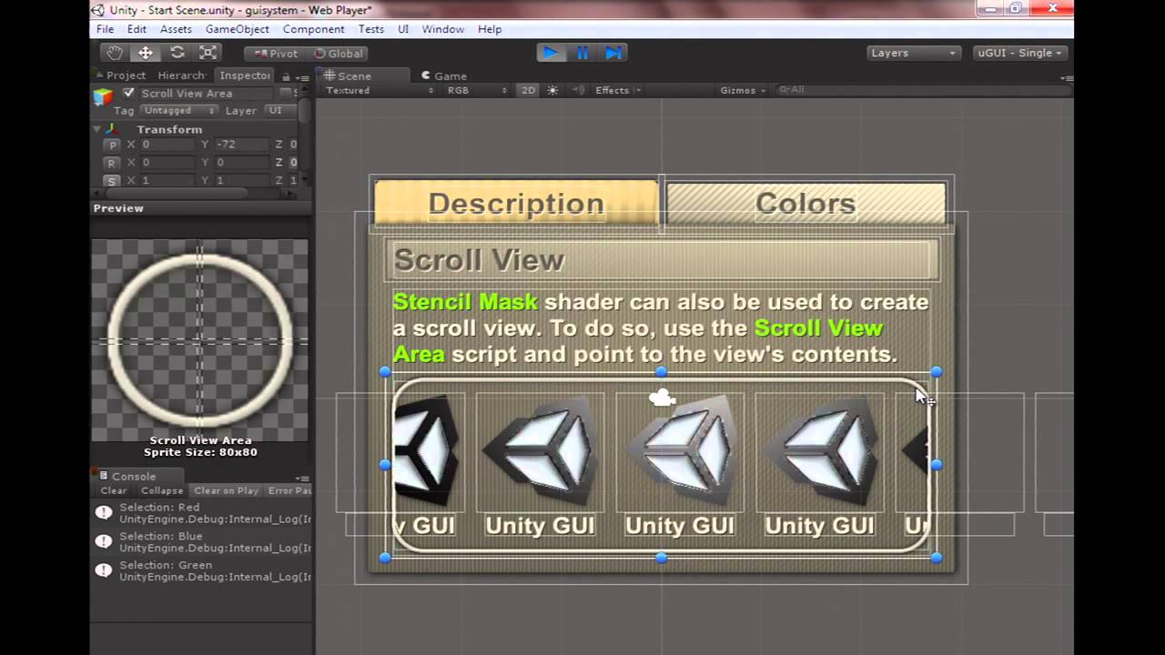Pause the game playback
1165x655 pixels.
[x=582, y=53]
